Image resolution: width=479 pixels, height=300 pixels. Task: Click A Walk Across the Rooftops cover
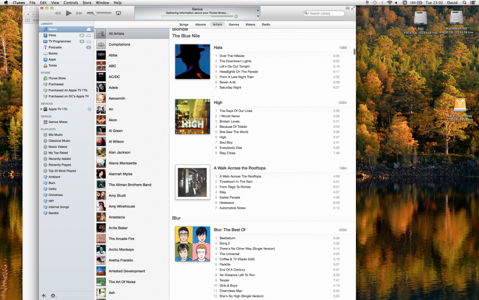[x=192, y=182]
